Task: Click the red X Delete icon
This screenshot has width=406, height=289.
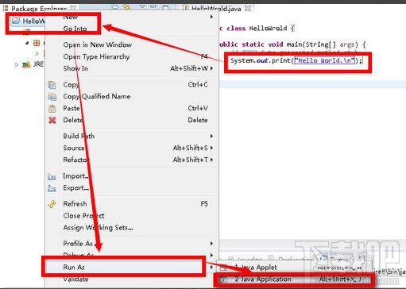Action: point(52,120)
